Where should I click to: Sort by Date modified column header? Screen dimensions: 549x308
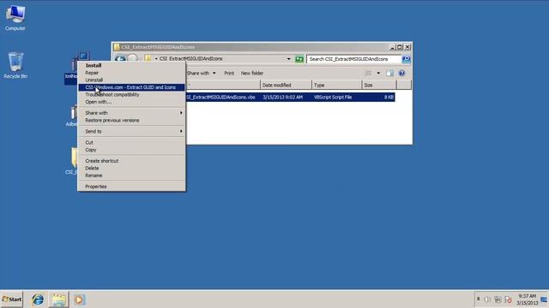[x=286, y=85]
